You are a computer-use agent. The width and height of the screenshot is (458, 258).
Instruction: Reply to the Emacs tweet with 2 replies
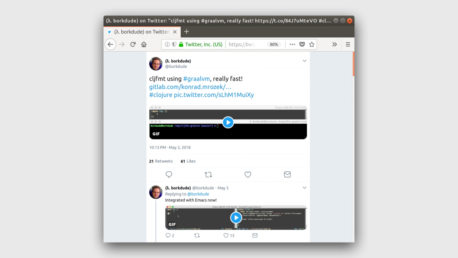170,235
